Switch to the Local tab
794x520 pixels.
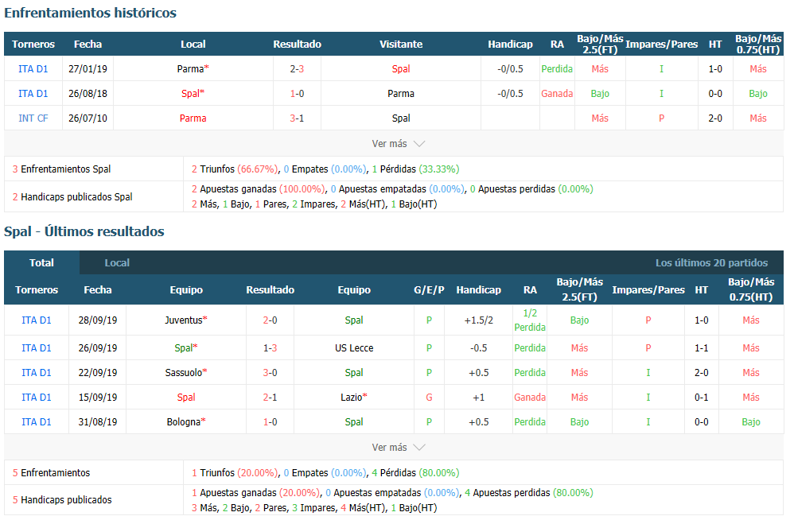click(x=117, y=262)
